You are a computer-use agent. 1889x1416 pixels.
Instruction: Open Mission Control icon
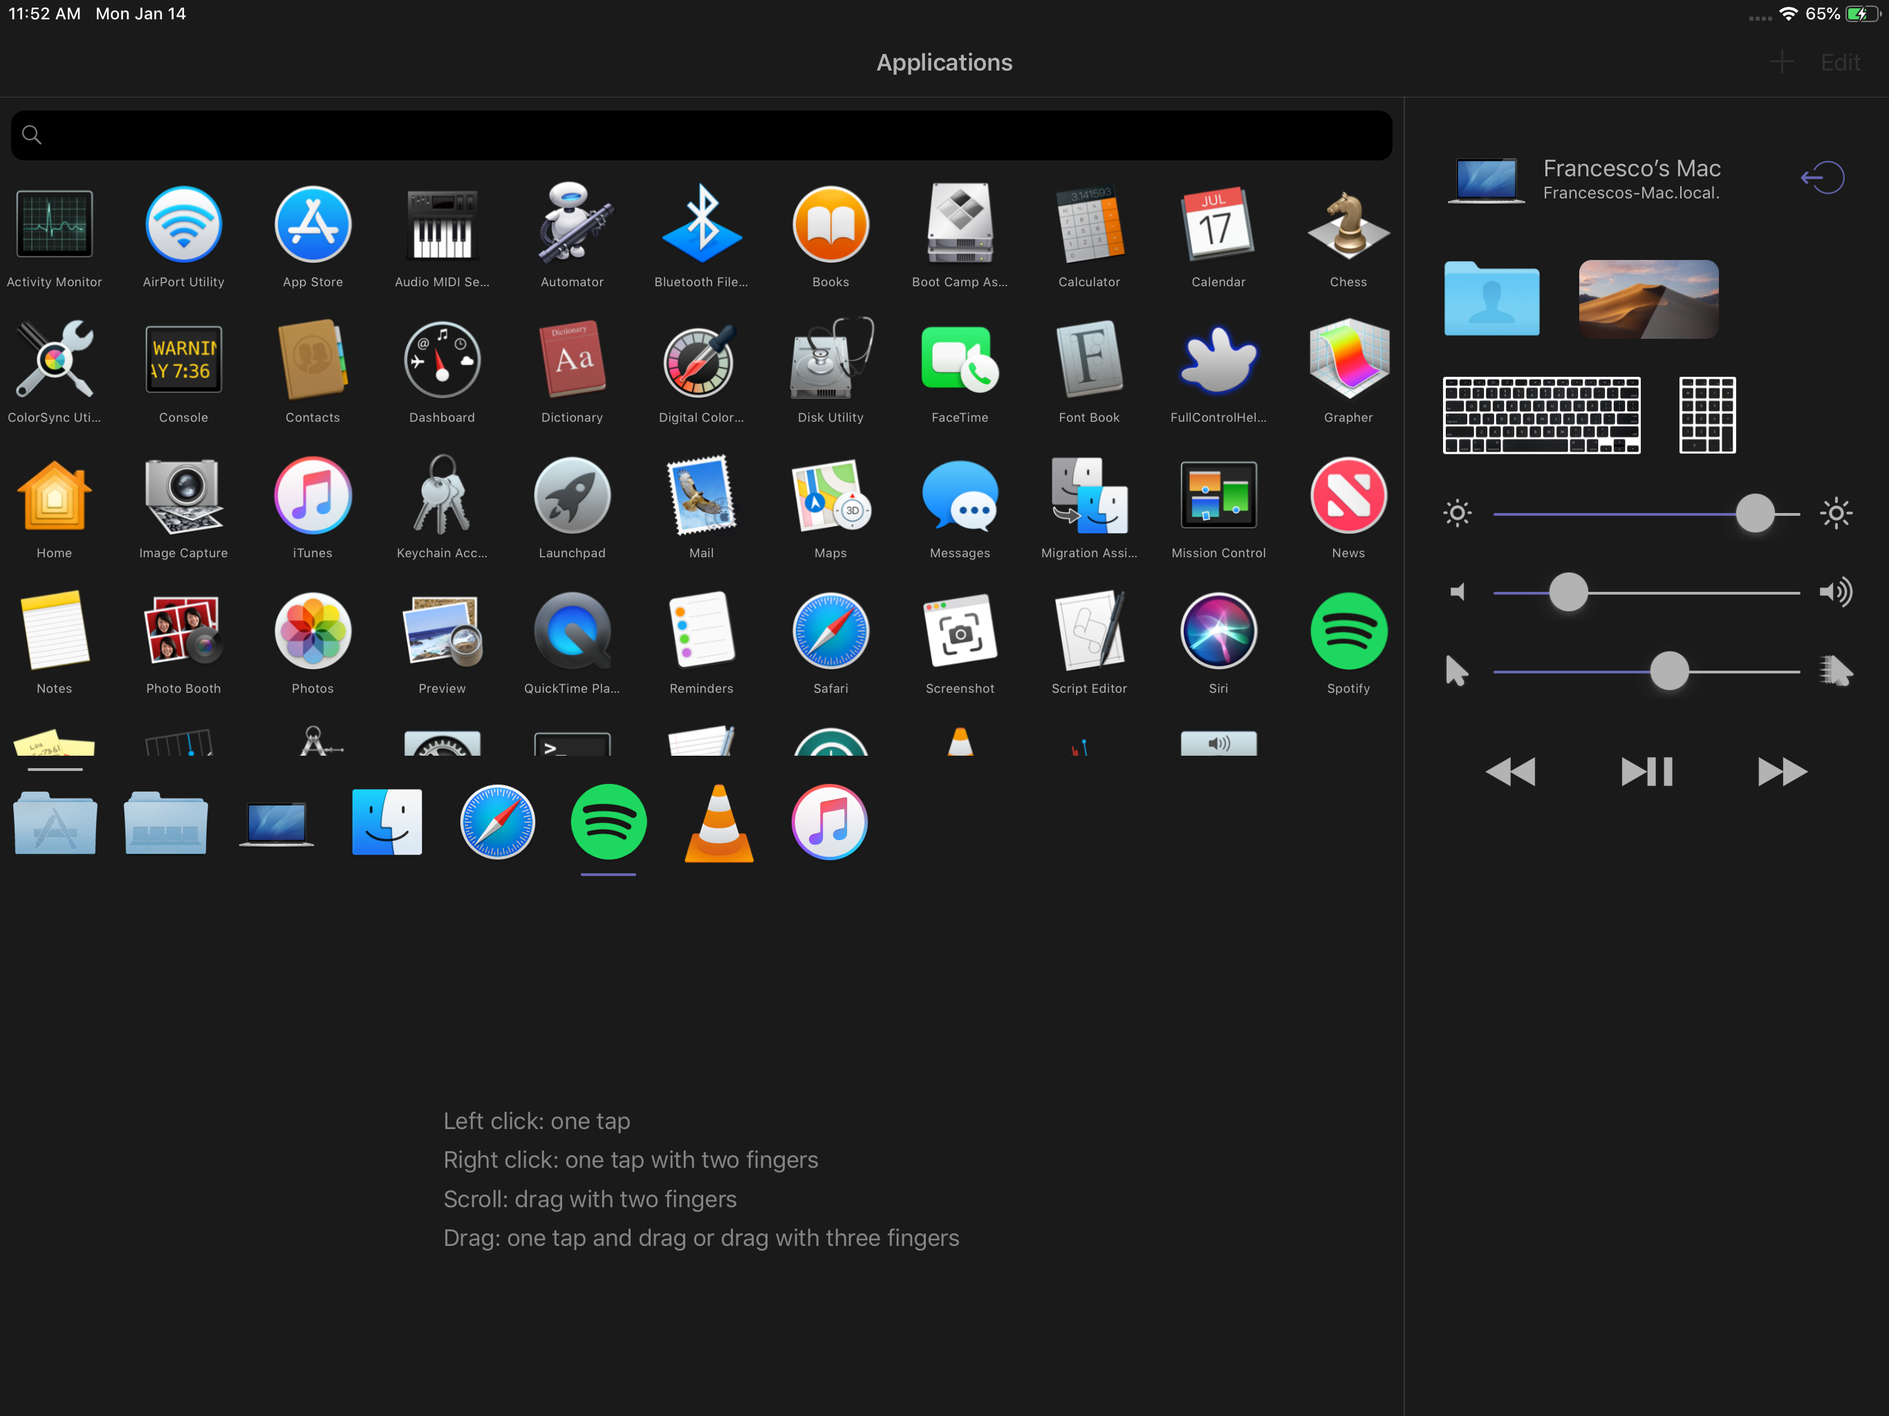[x=1218, y=496]
